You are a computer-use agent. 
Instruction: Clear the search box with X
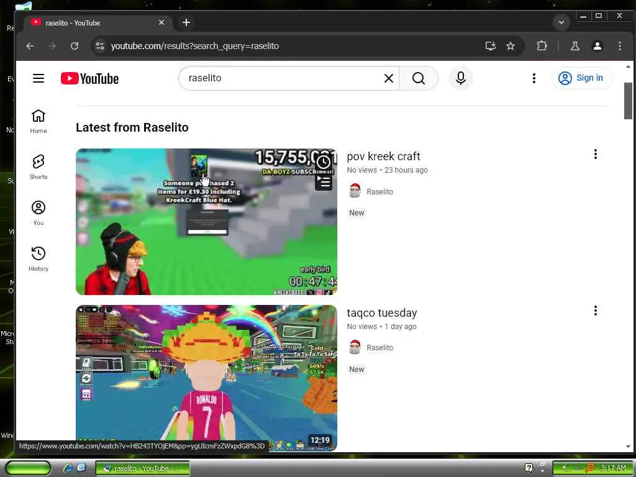[389, 78]
